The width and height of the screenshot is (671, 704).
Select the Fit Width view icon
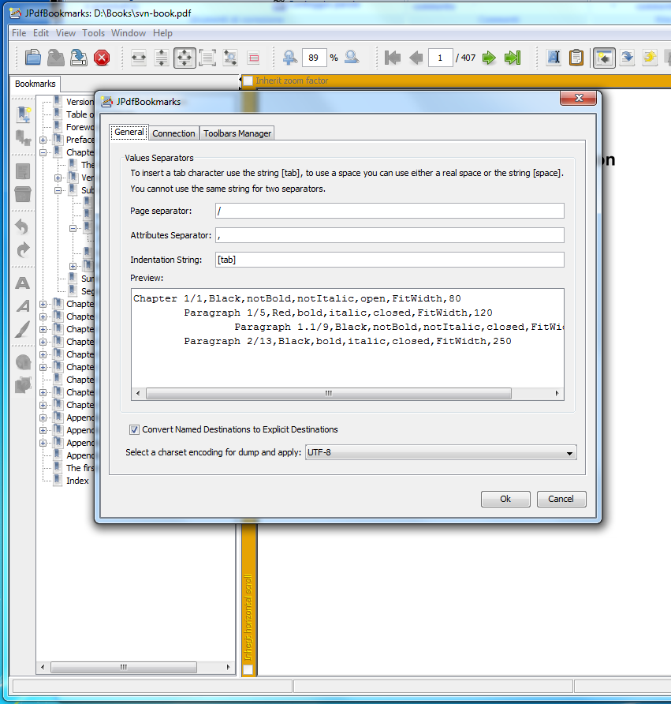pyautogui.click(x=139, y=58)
